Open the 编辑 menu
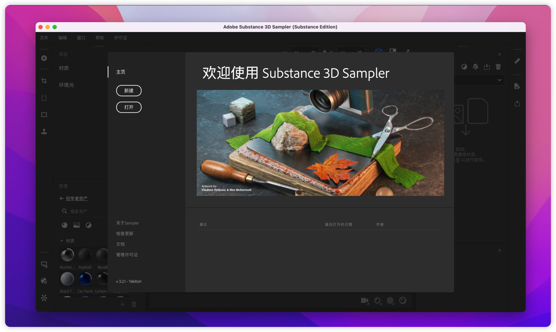Screen dimensions: 556x332 pyautogui.click(x=63, y=38)
